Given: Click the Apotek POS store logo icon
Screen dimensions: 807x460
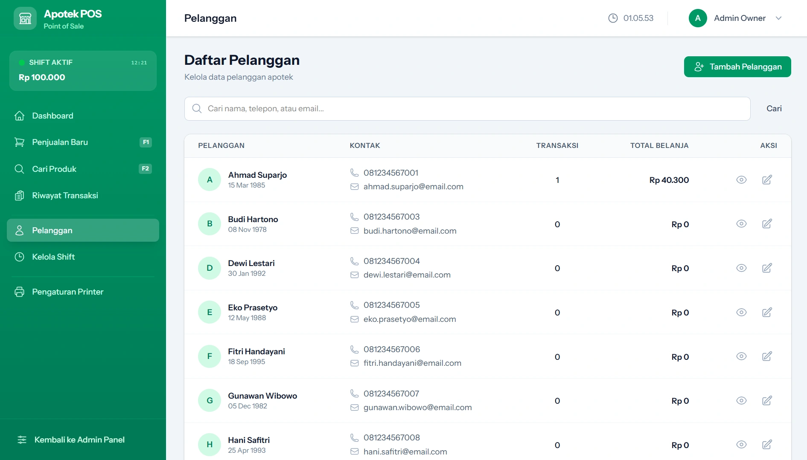Looking at the screenshot, I should click(x=25, y=18).
